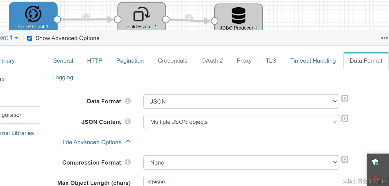The height and width of the screenshot is (186, 389).
Task: Open the three-dot more options menu
Action: [385, 38]
